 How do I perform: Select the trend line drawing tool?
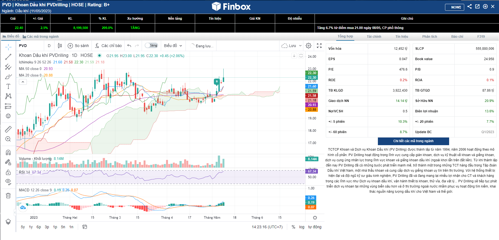coord(8,57)
